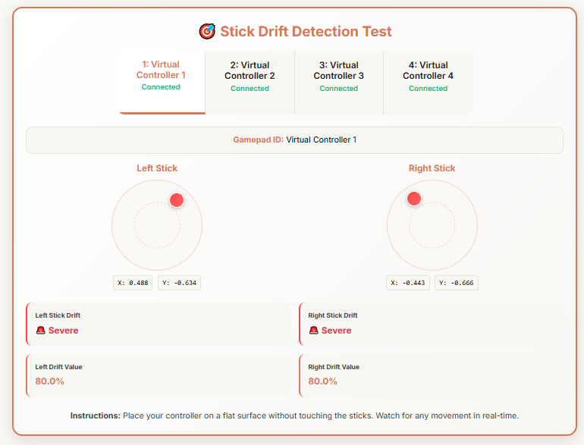Click the Left Stick Y value box
Image resolution: width=584 pixels, height=445 pixels.
pos(179,283)
